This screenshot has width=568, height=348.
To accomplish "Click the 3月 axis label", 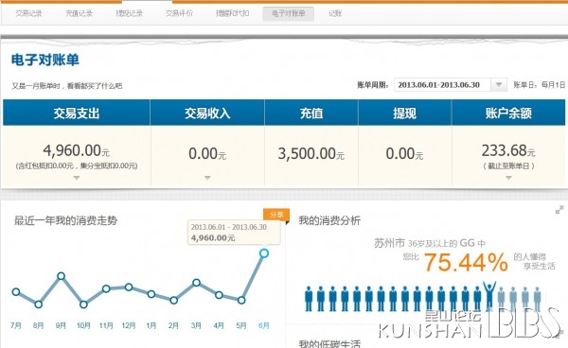I will click(x=196, y=325).
